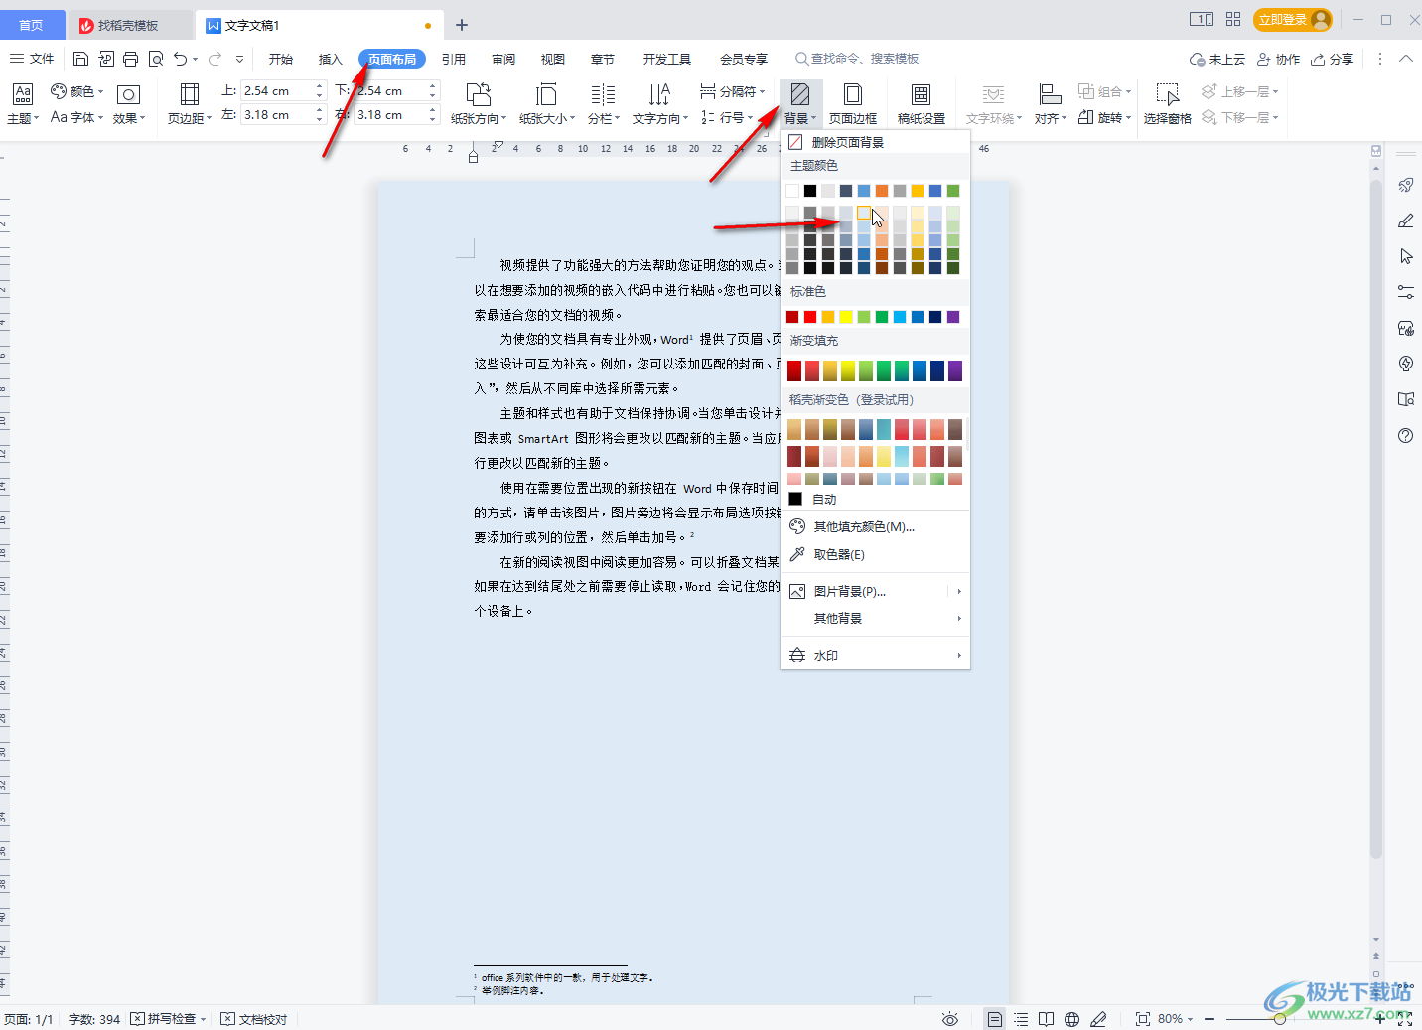Screen dimensions: 1422x1030
Task: Click the Print icon in quick toolbar
Action: pyautogui.click(x=130, y=59)
